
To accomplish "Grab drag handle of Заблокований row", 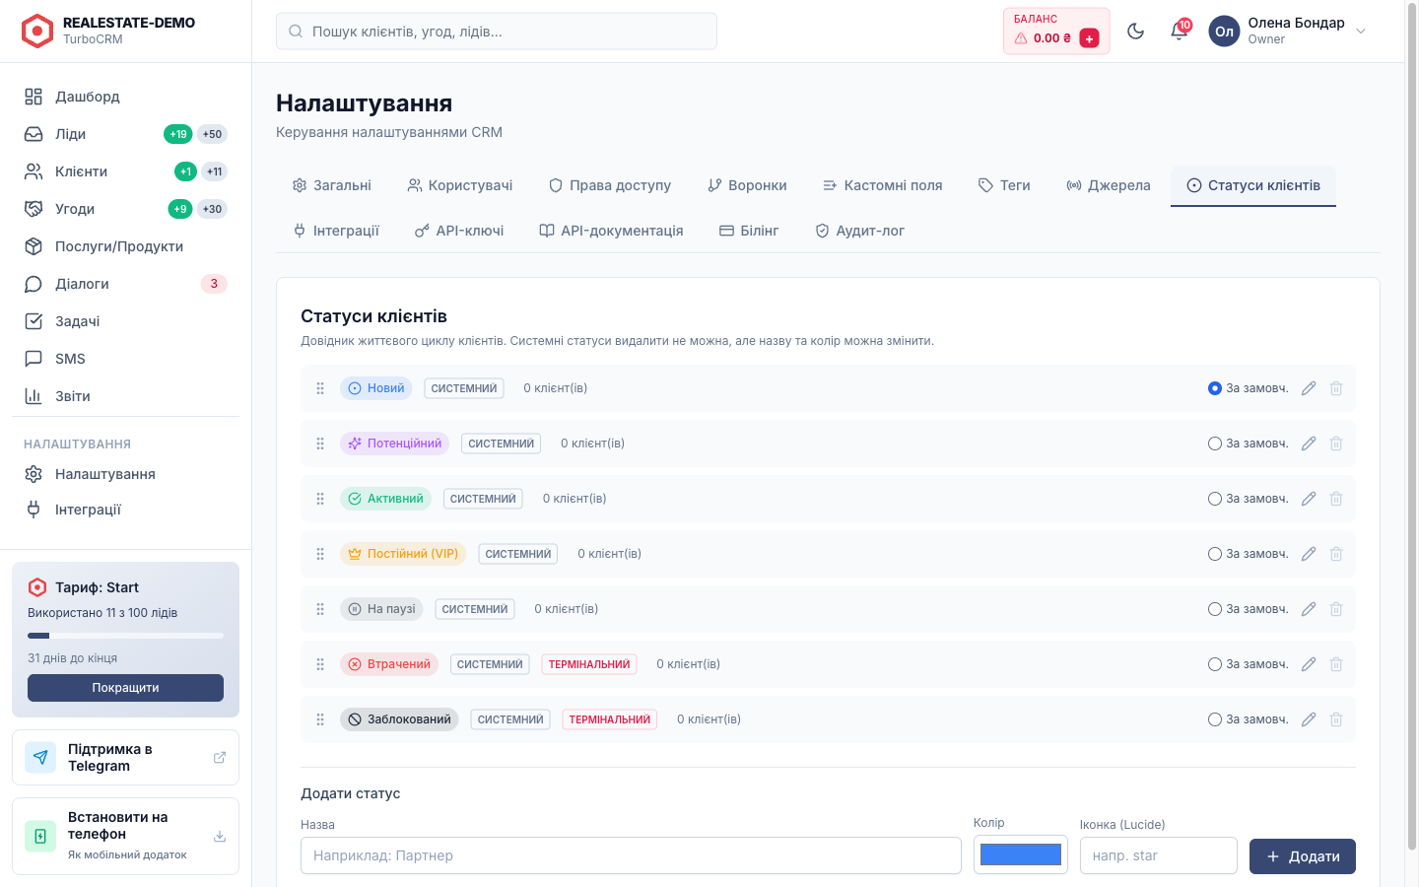I will click(x=320, y=719).
